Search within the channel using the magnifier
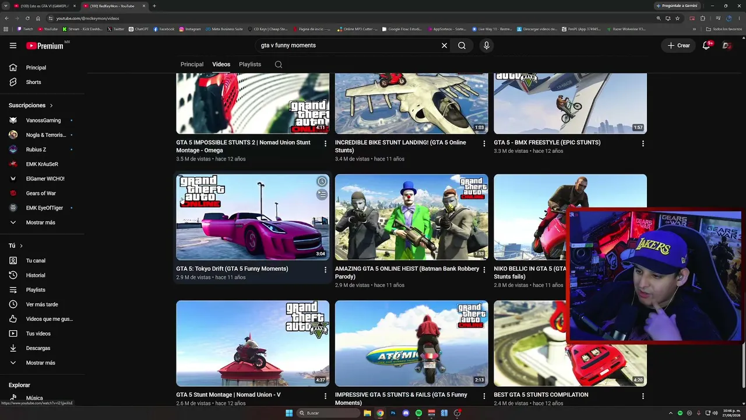 279,64
